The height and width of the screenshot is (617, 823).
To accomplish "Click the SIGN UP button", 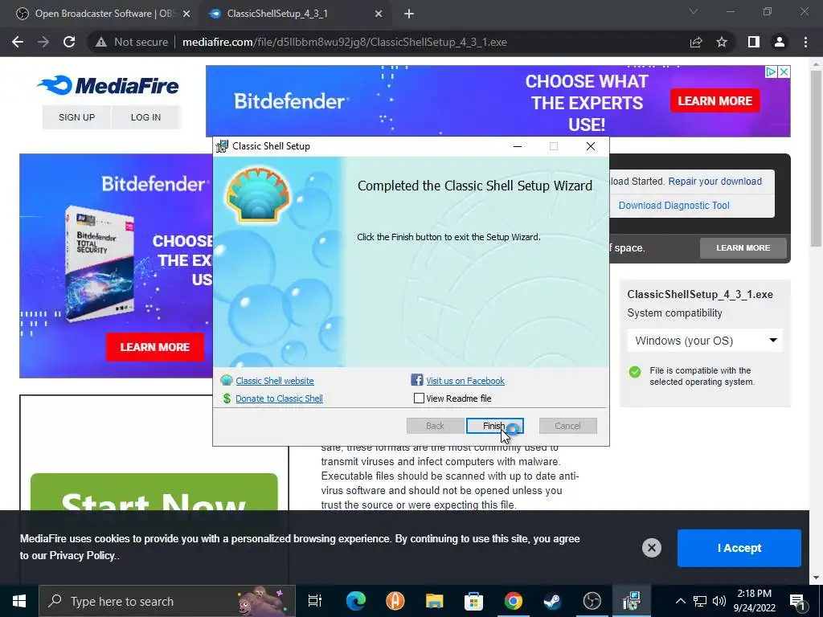I will click(76, 117).
